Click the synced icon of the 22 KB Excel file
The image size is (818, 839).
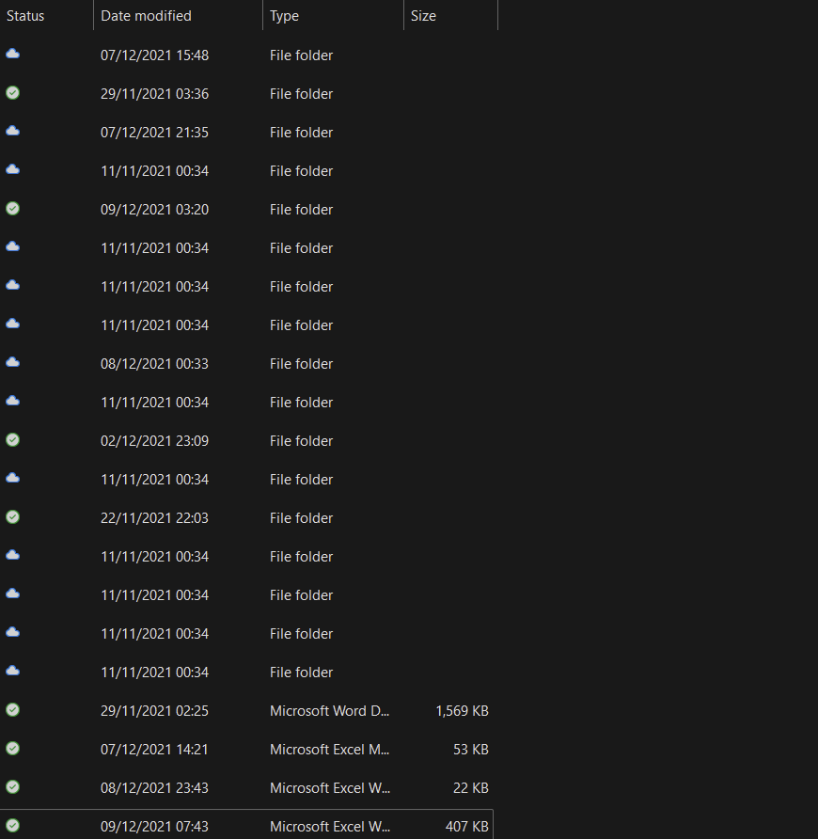coord(13,786)
